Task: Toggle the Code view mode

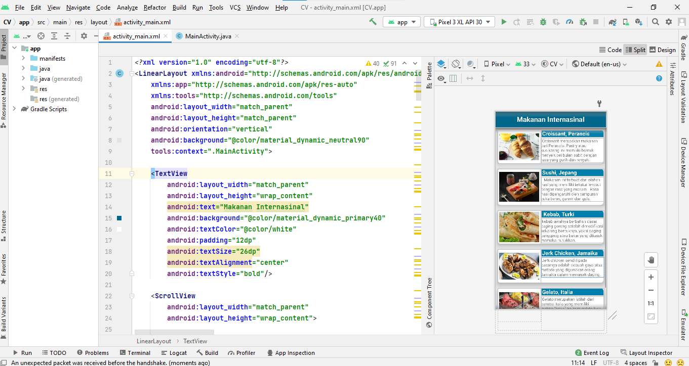Action: [611, 50]
